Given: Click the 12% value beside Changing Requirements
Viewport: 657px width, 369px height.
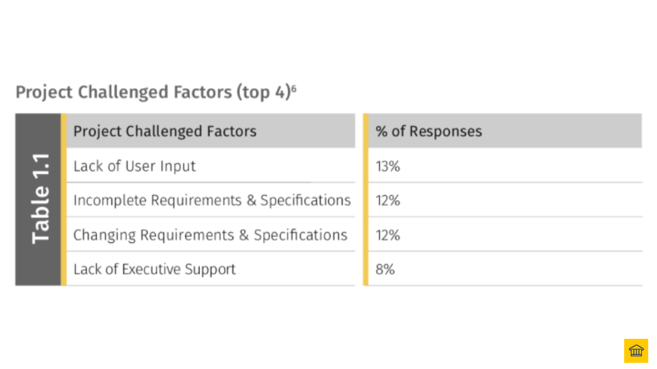Looking at the screenshot, I should 388,235.
